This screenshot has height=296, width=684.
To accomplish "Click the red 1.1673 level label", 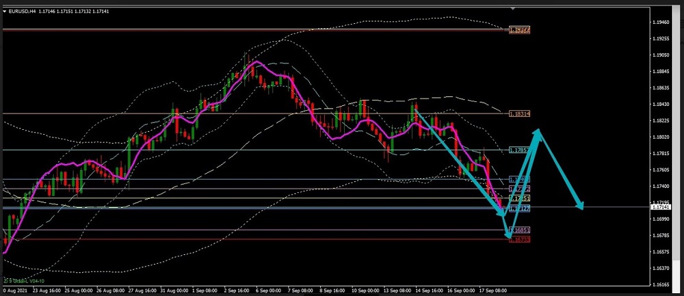I will click(x=519, y=239).
